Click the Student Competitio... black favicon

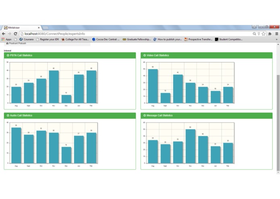coord(217,39)
